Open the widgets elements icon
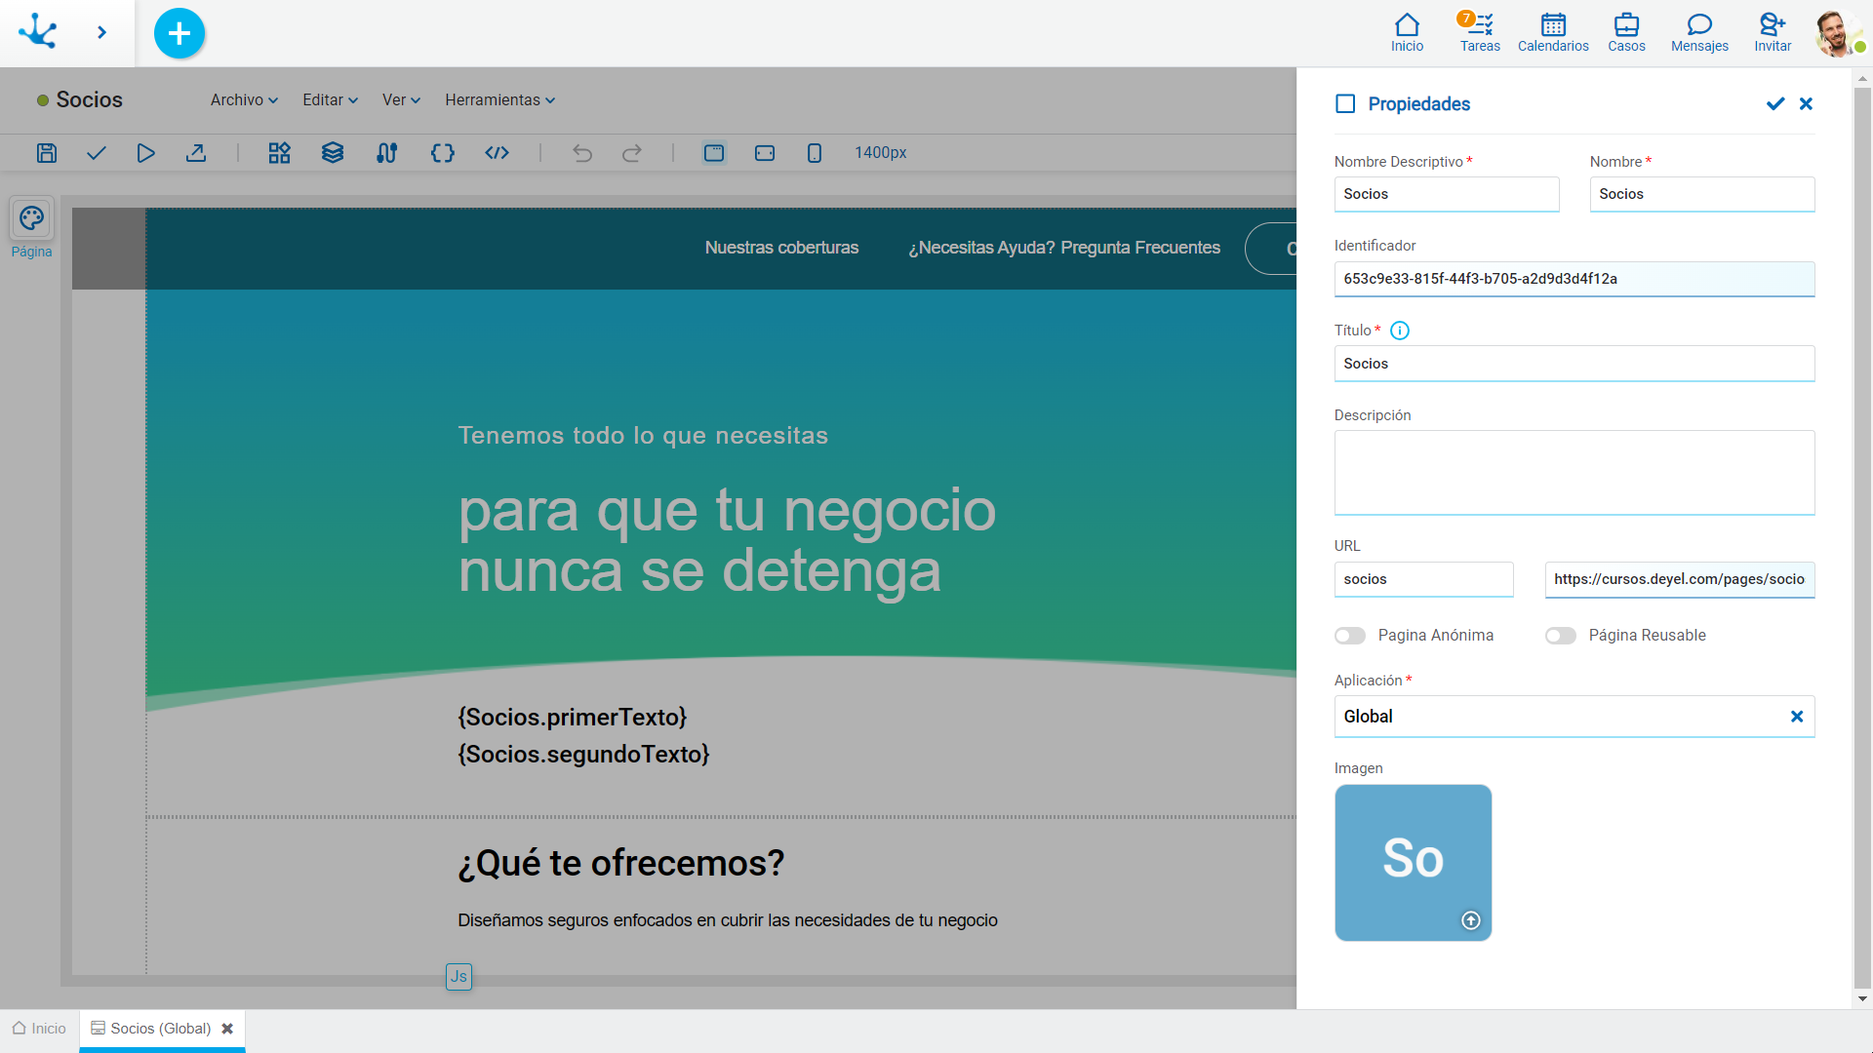Screen dimensions: 1873x1053 pyautogui.click(x=280, y=153)
